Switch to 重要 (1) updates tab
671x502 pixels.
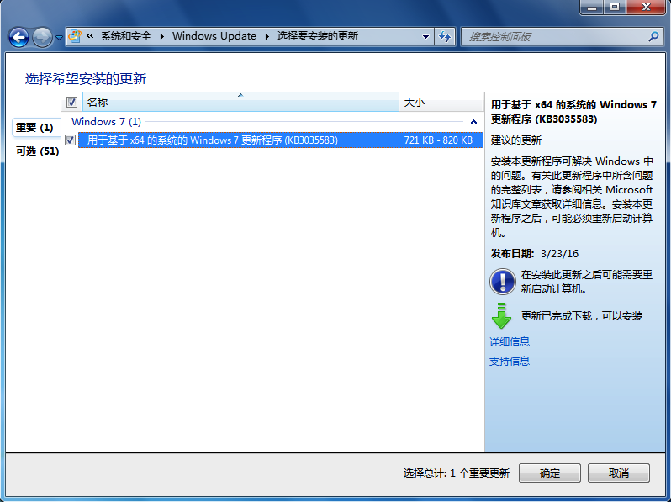pyautogui.click(x=34, y=128)
